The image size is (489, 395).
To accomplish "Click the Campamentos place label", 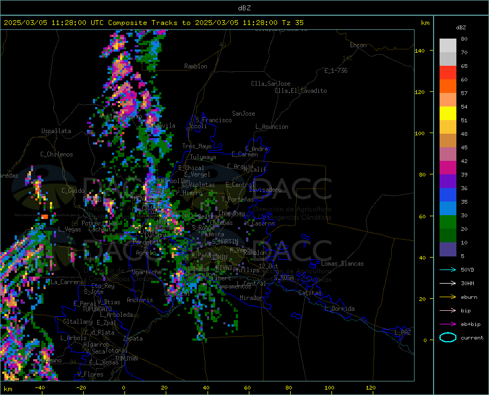I will tap(233, 286).
